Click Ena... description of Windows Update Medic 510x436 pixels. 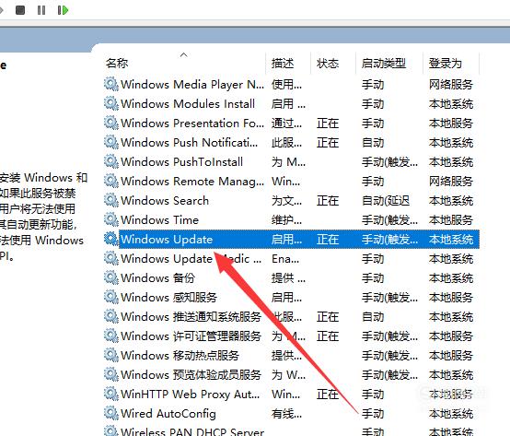(x=285, y=259)
